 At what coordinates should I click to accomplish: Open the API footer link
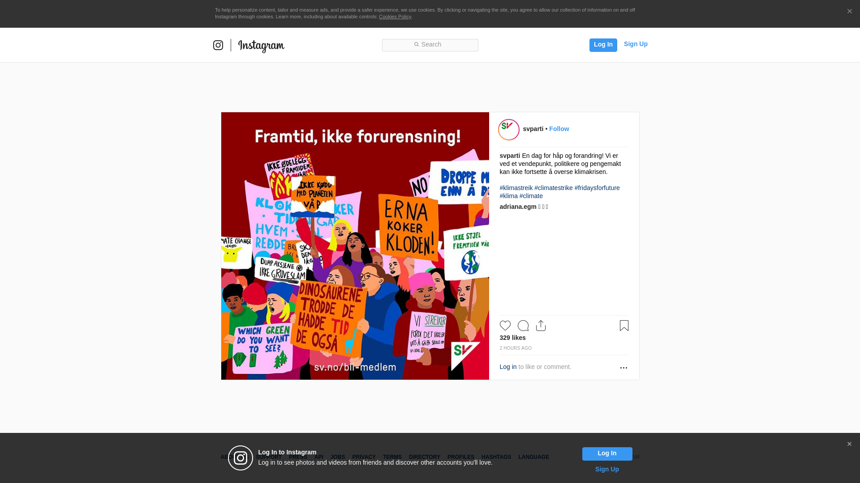pos(319,457)
